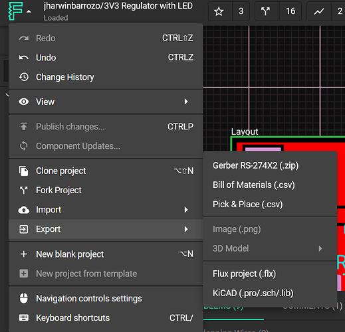Export KiCAD (.pro/.sch/.lib)

coord(270,293)
